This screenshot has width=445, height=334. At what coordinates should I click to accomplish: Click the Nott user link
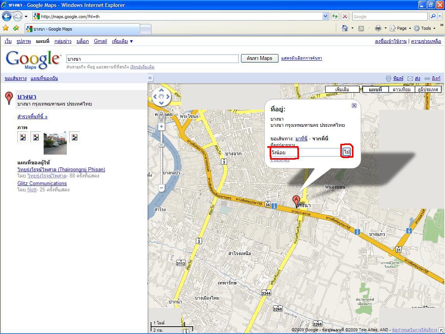coord(32,190)
